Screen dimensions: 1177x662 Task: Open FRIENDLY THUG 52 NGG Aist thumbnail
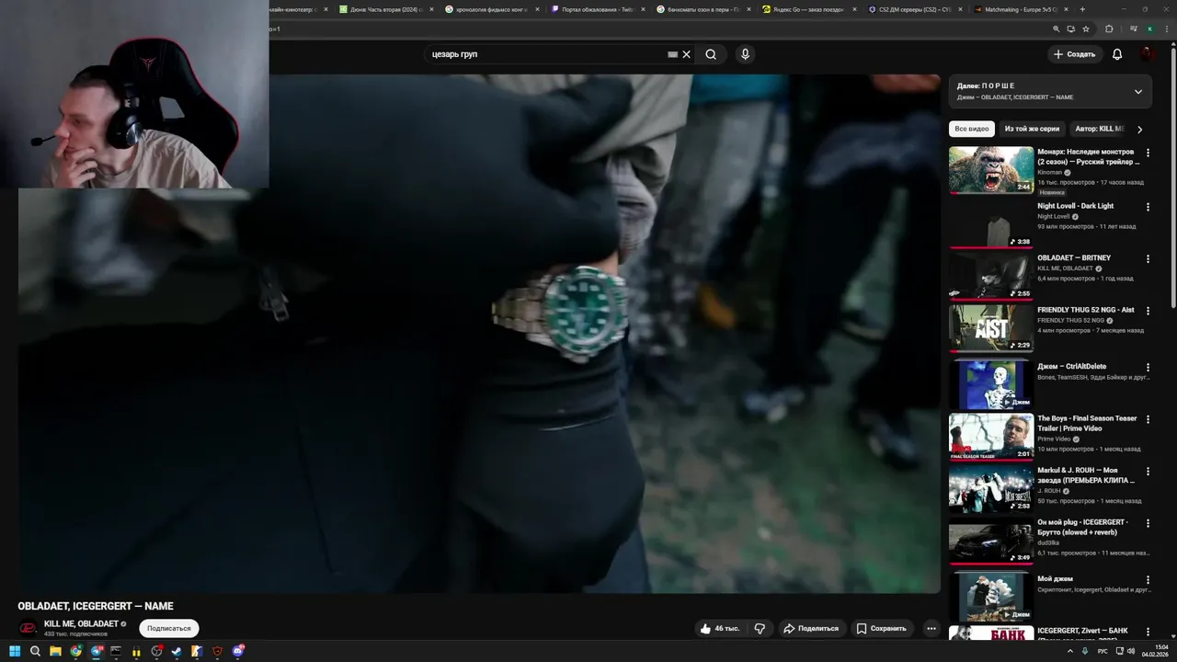point(991,328)
